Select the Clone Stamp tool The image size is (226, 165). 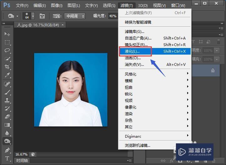click(7, 100)
